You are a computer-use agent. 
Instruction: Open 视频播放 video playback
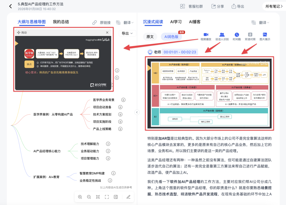206,37
